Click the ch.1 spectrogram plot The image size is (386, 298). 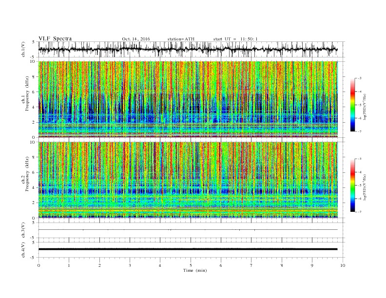click(188, 99)
